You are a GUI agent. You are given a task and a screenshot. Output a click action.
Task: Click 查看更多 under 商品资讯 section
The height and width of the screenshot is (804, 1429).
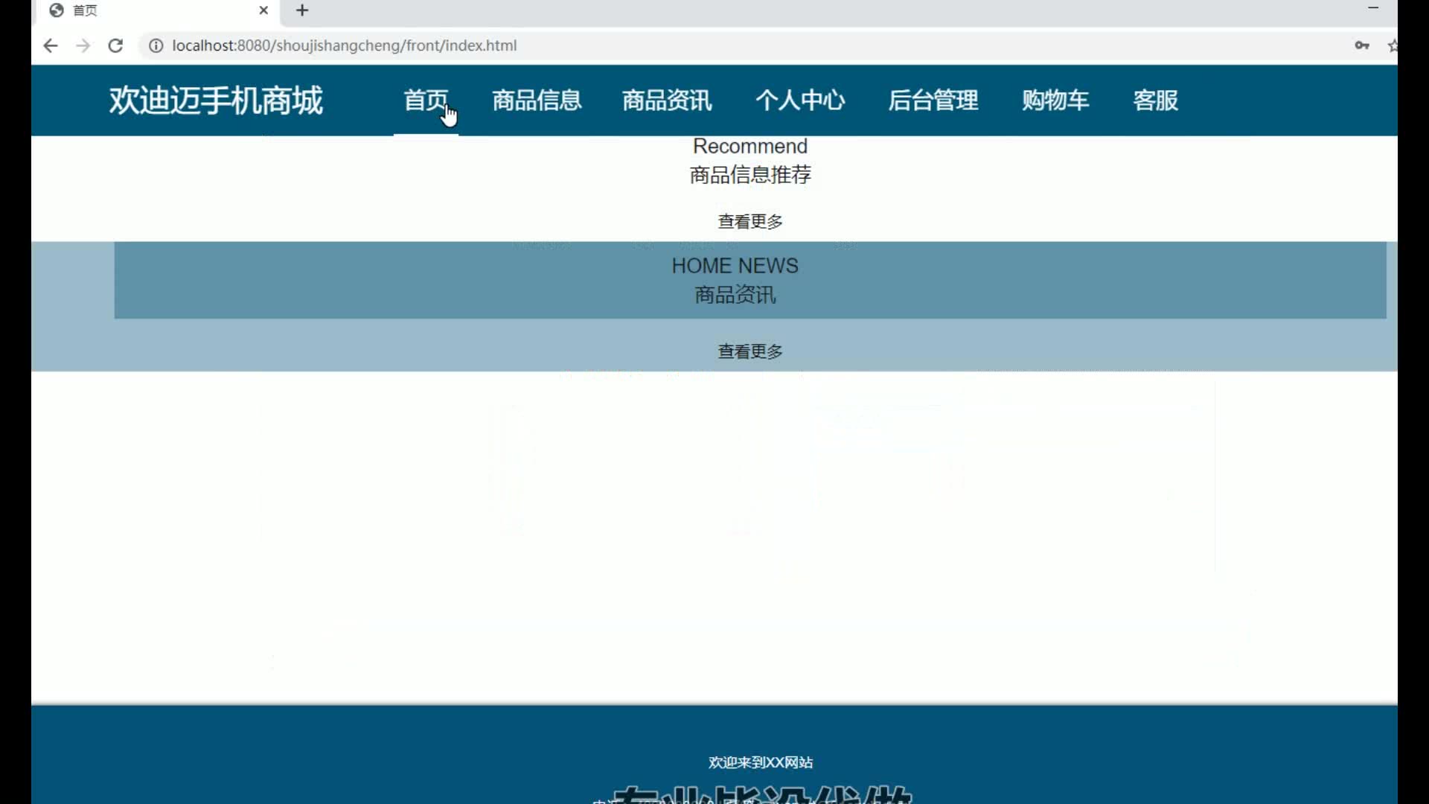[749, 351]
